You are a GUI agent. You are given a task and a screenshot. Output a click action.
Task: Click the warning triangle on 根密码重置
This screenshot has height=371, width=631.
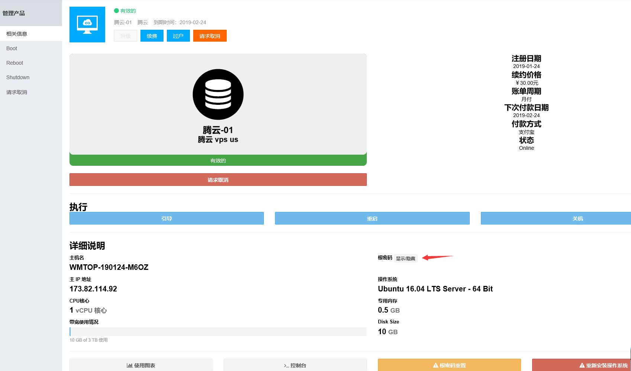click(x=436, y=365)
